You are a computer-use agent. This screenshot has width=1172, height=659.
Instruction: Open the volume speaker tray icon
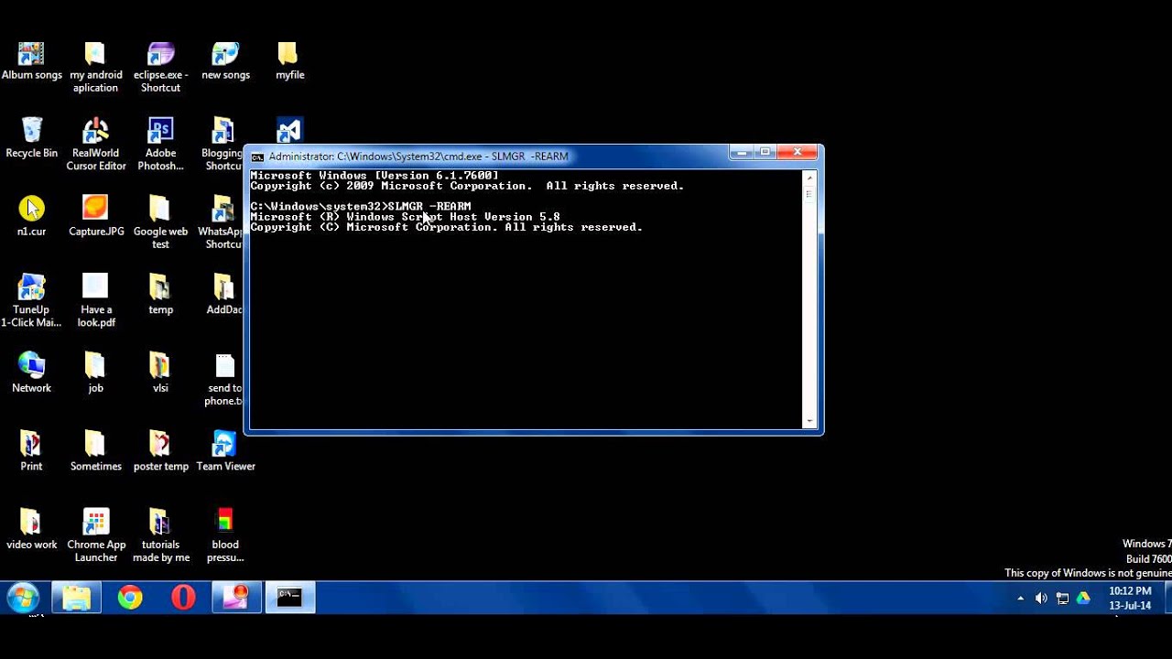1041,599
